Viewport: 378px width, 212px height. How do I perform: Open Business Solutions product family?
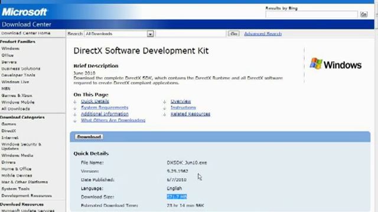click(x=21, y=68)
